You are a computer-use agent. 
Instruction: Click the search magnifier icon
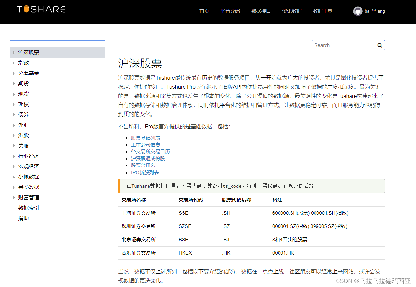pos(379,45)
